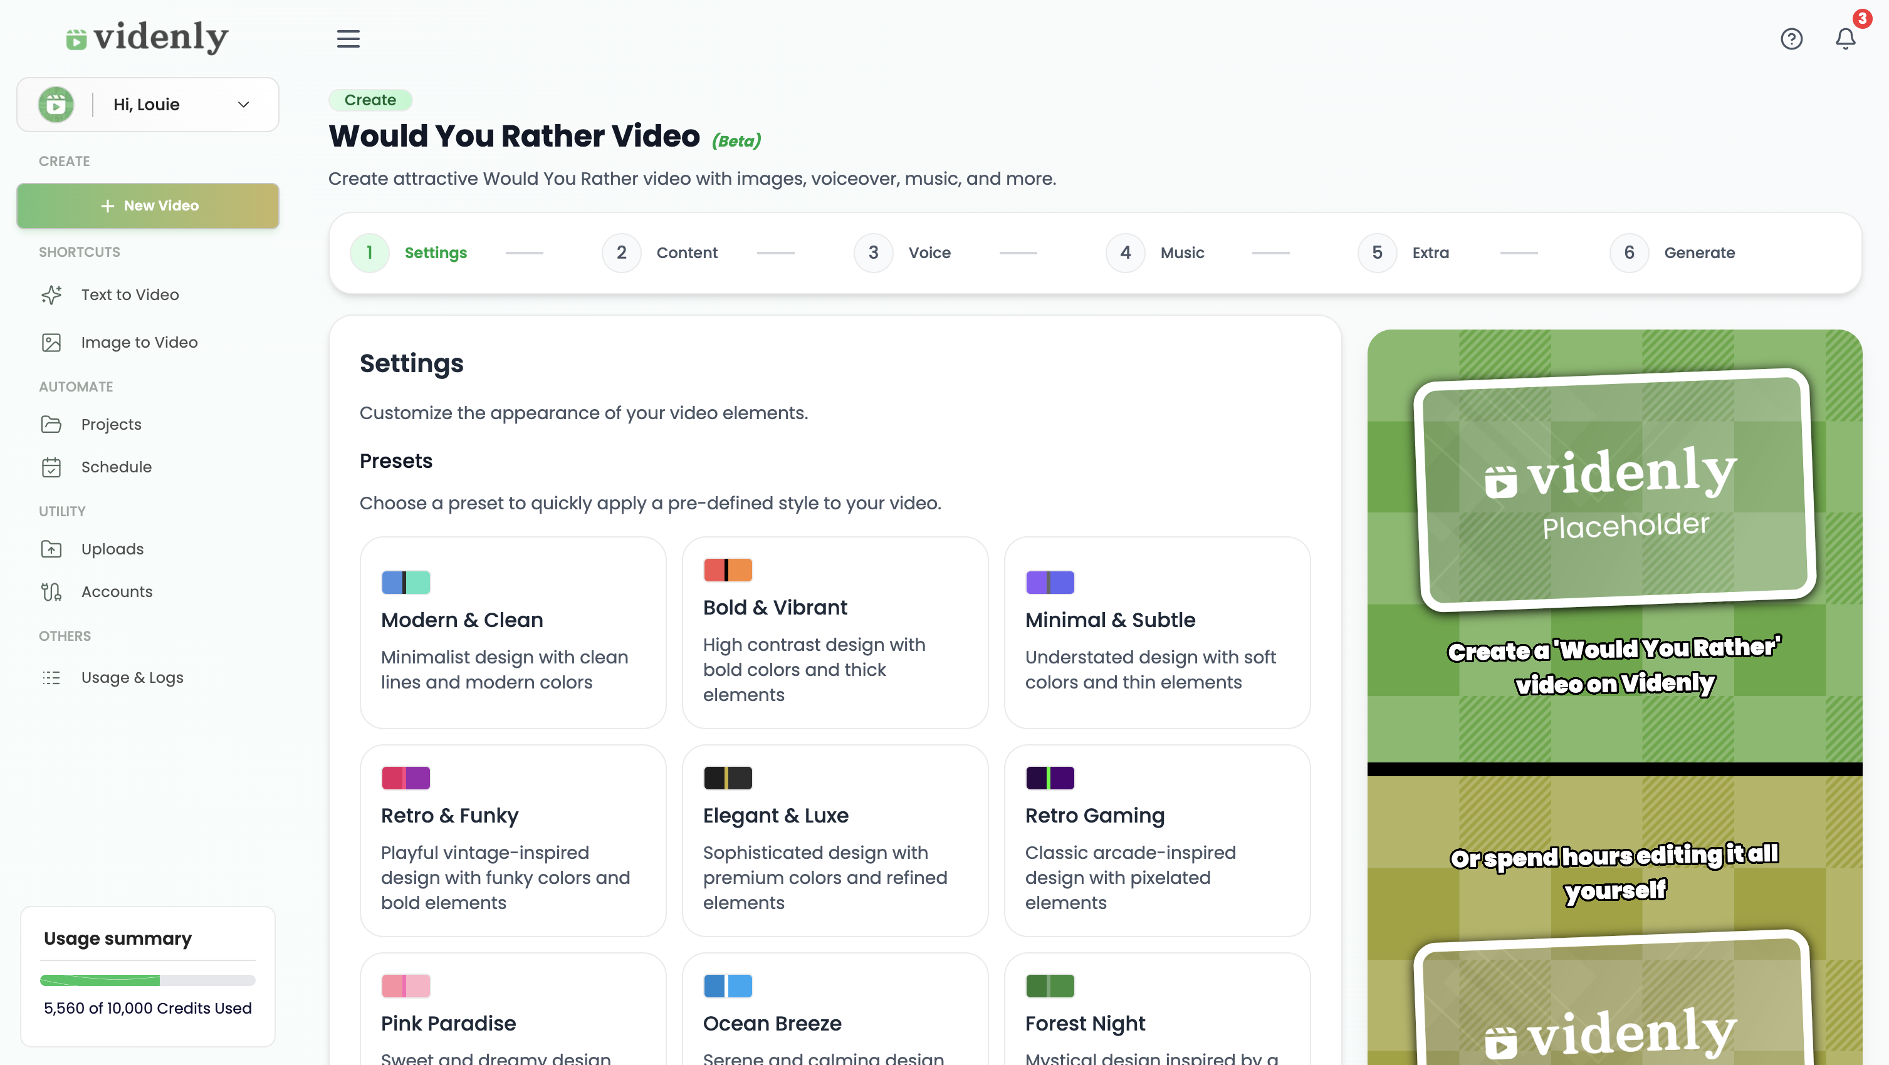Click the Forest Night green swatch

1050,987
